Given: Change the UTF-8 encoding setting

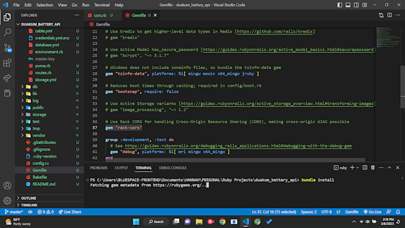Looking at the screenshot, I should point(326,212).
